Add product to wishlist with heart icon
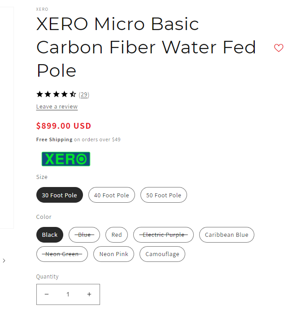Screen dimensions: 301x309 [279, 48]
